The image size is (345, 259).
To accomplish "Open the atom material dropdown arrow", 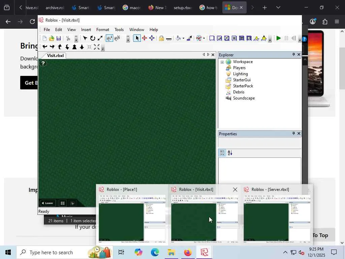I will pyautogui.click(x=204, y=38).
